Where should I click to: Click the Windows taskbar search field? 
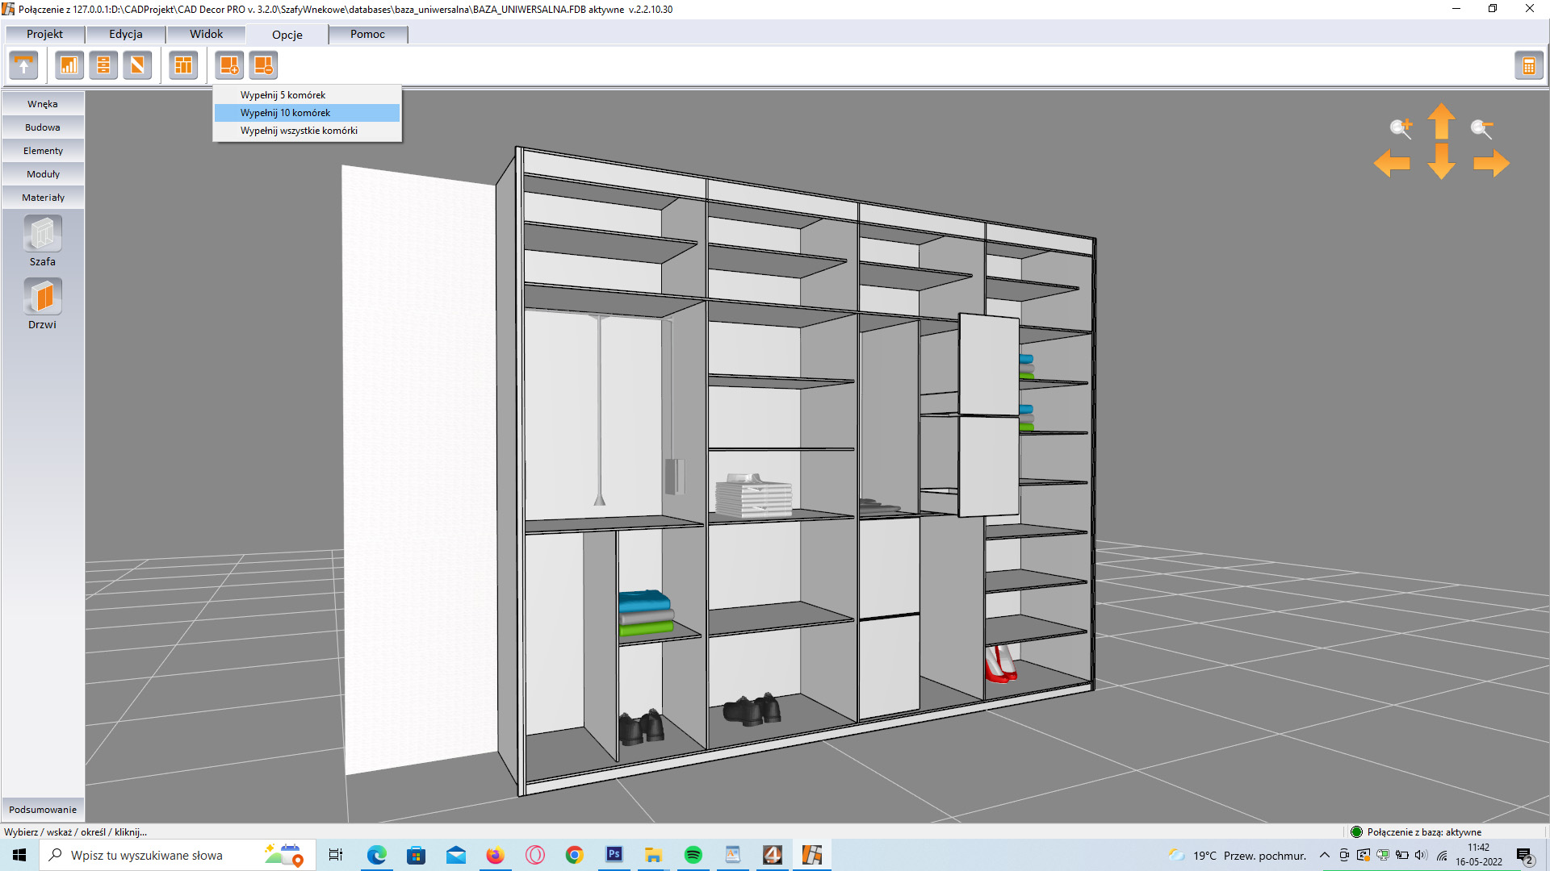click(x=147, y=855)
